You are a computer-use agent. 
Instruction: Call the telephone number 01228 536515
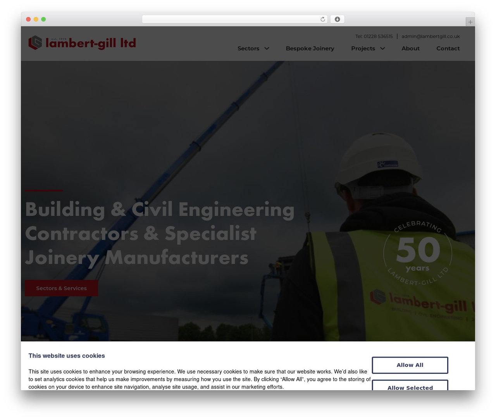pyautogui.click(x=374, y=36)
